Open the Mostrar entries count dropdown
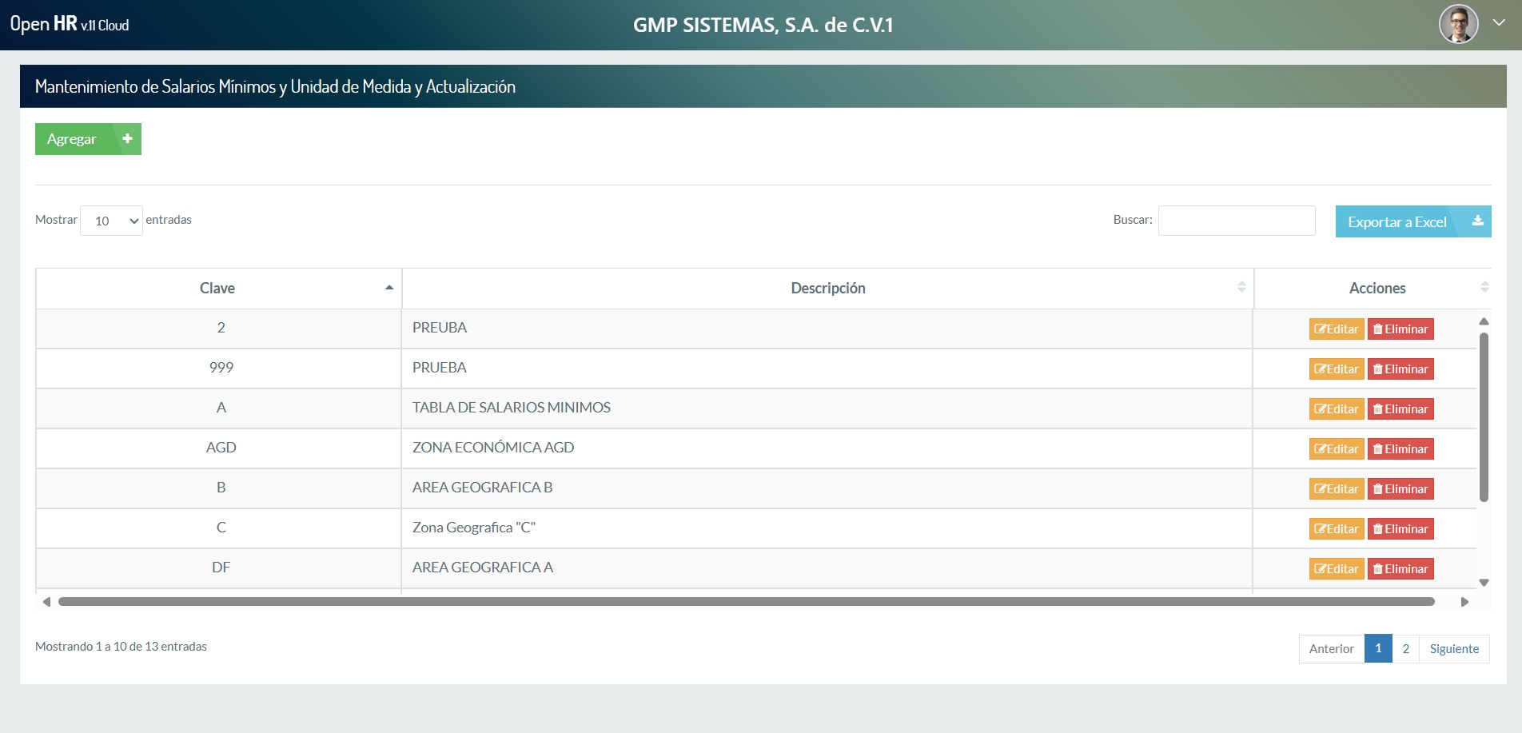This screenshot has height=733, width=1522. click(112, 221)
